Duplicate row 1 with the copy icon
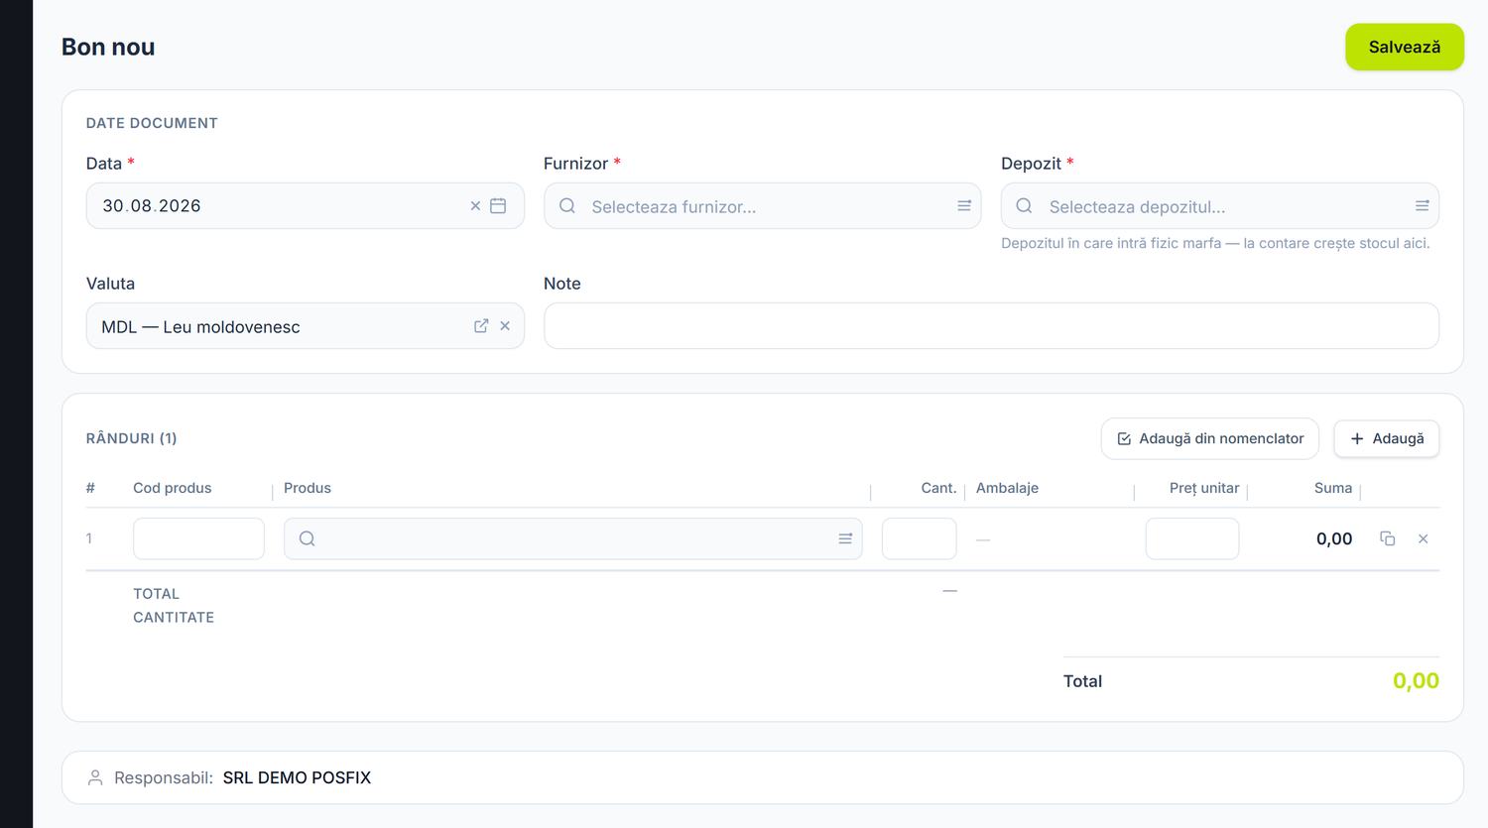Image resolution: width=1488 pixels, height=828 pixels. click(1388, 538)
